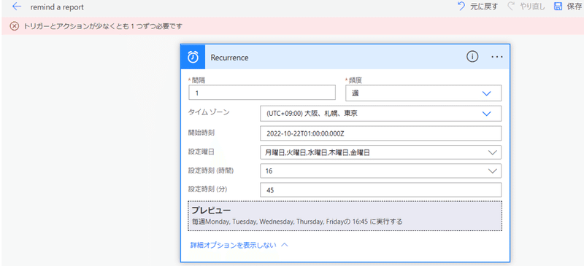Click the 設定時刻 (分) label
The height and width of the screenshot is (266, 584).
click(x=207, y=189)
